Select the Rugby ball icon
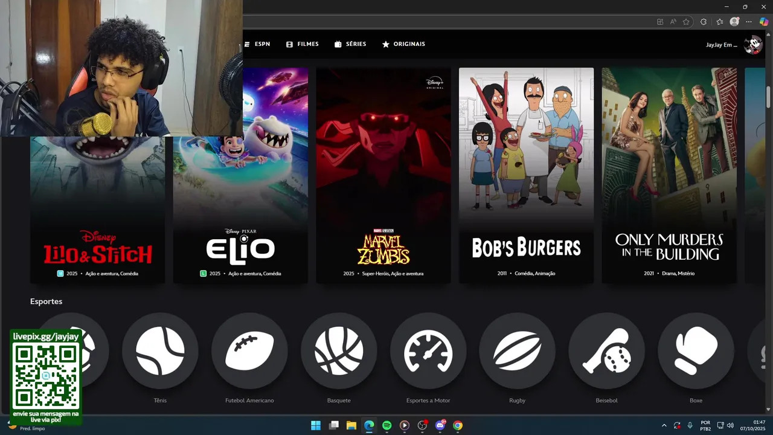The height and width of the screenshot is (435, 773). click(517, 350)
